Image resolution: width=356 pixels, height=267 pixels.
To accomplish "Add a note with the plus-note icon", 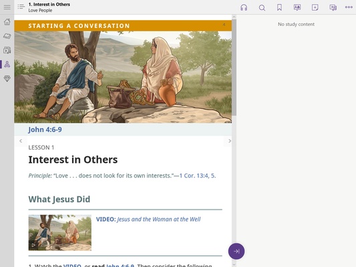I will tap(315, 7).
